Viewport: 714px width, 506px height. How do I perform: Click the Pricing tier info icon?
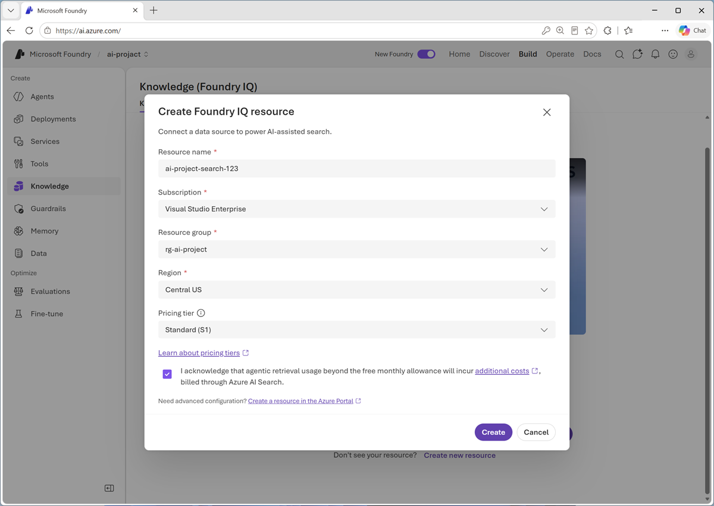pos(201,313)
